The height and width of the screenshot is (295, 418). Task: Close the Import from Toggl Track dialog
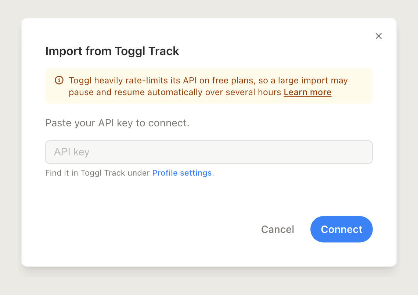(379, 36)
